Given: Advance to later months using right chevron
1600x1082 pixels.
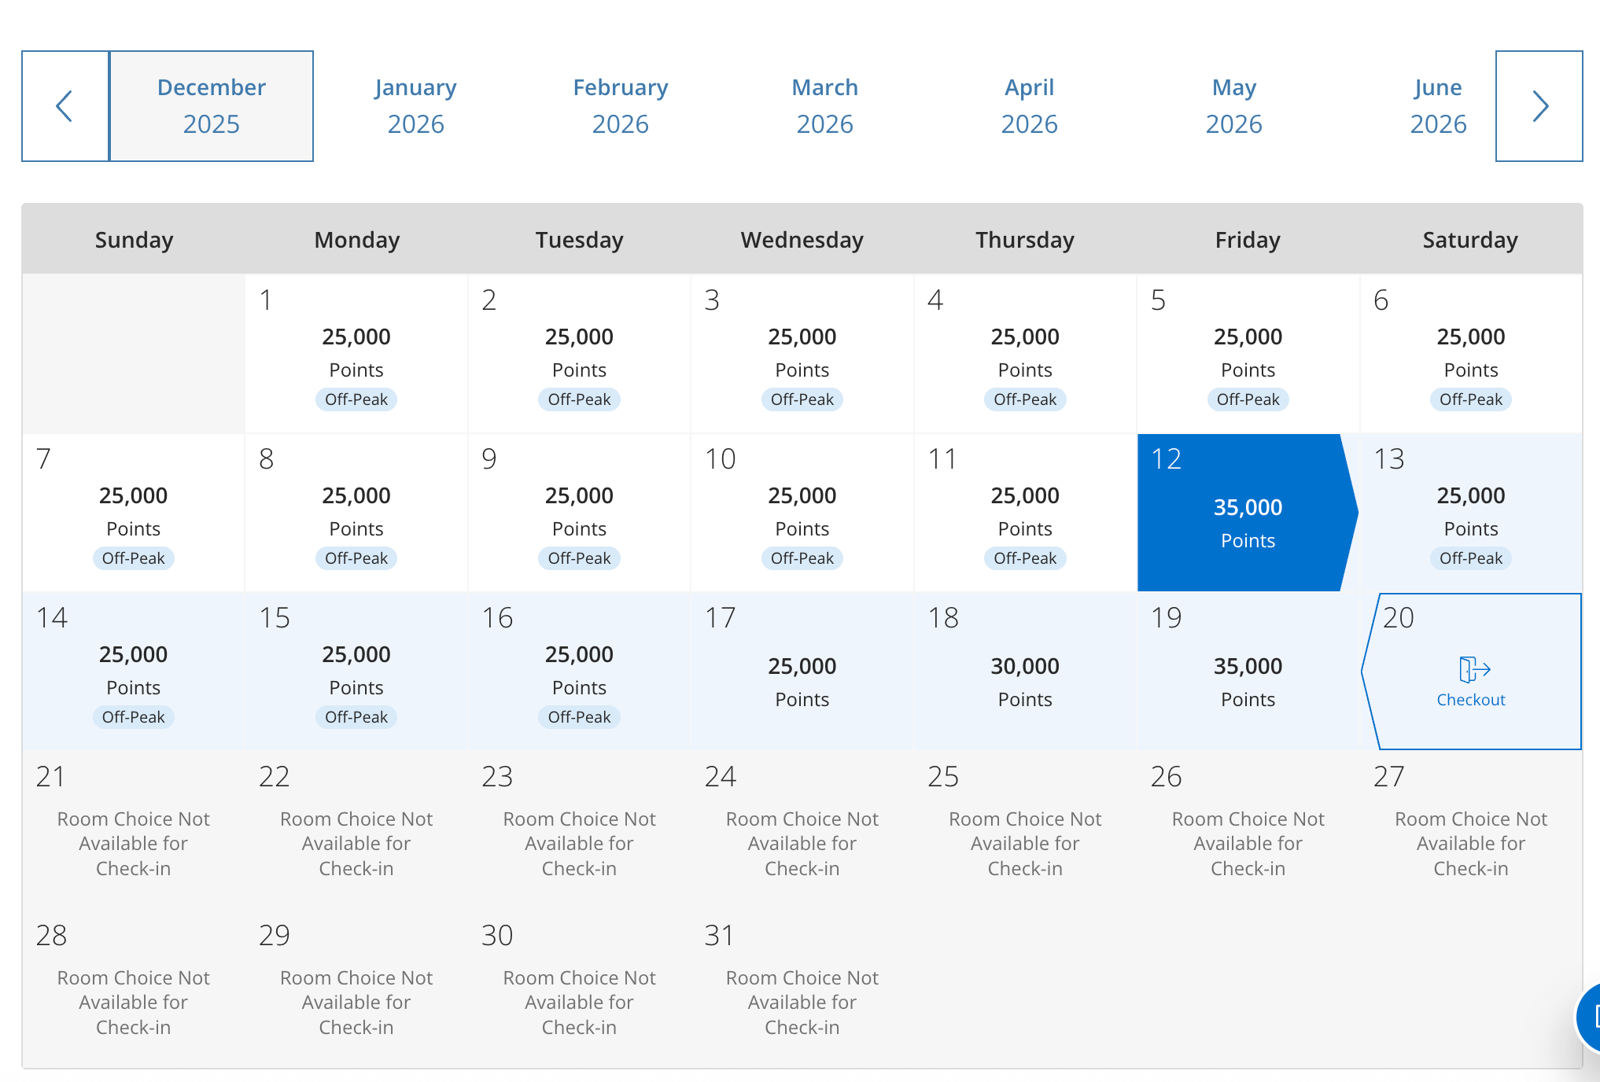Looking at the screenshot, I should point(1538,105).
